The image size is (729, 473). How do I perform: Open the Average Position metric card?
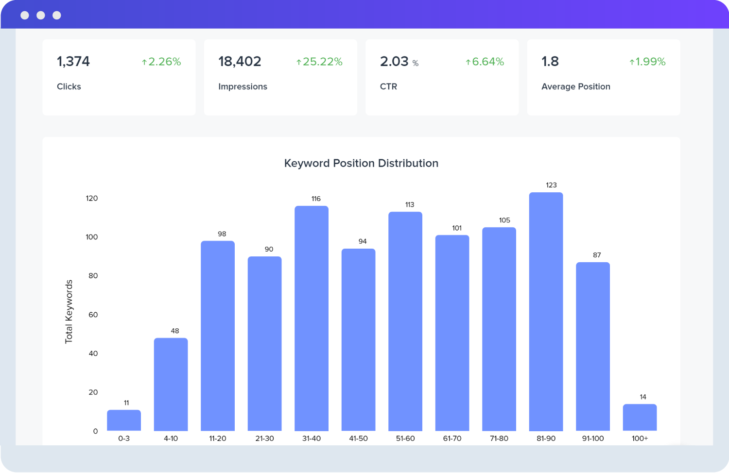604,77
